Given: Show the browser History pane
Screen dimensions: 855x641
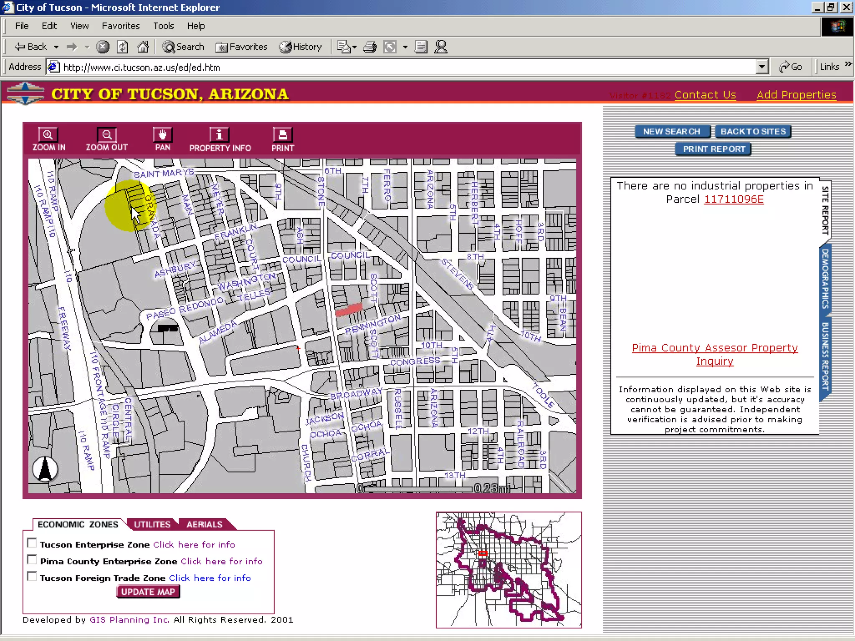Looking at the screenshot, I should (300, 47).
